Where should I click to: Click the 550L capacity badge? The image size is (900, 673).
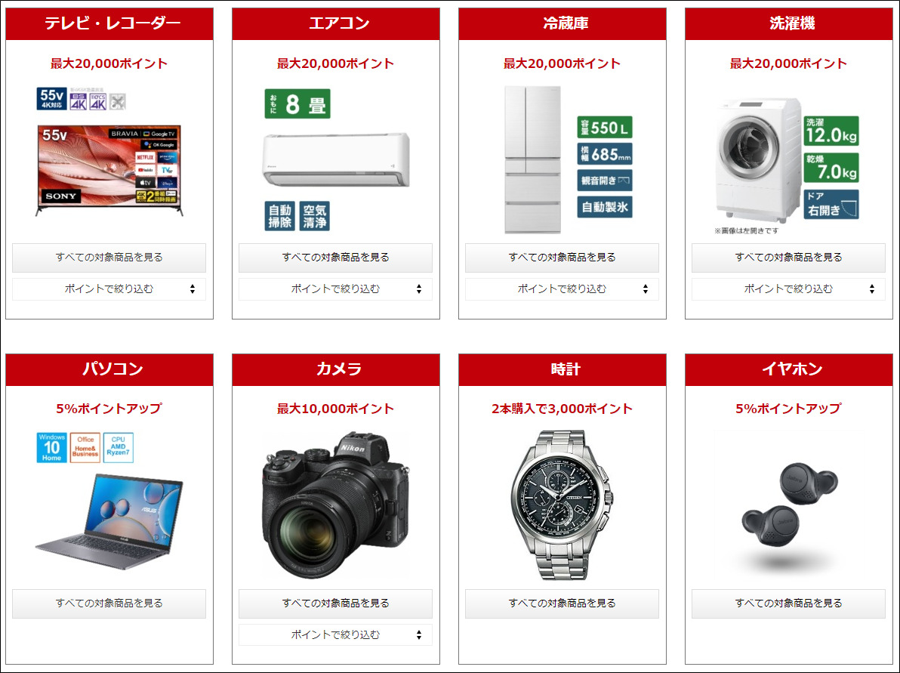tap(604, 127)
